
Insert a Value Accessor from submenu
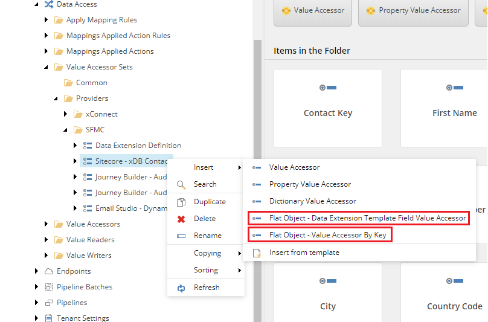(x=359, y=167)
